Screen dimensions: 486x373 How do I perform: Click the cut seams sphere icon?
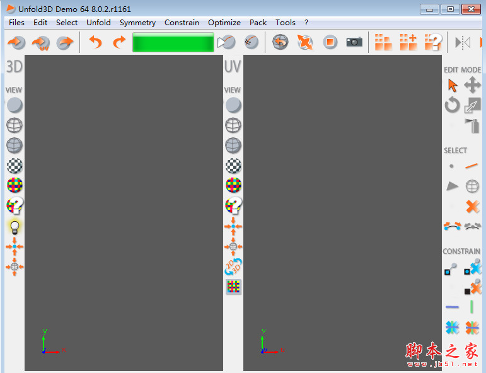coord(251,42)
